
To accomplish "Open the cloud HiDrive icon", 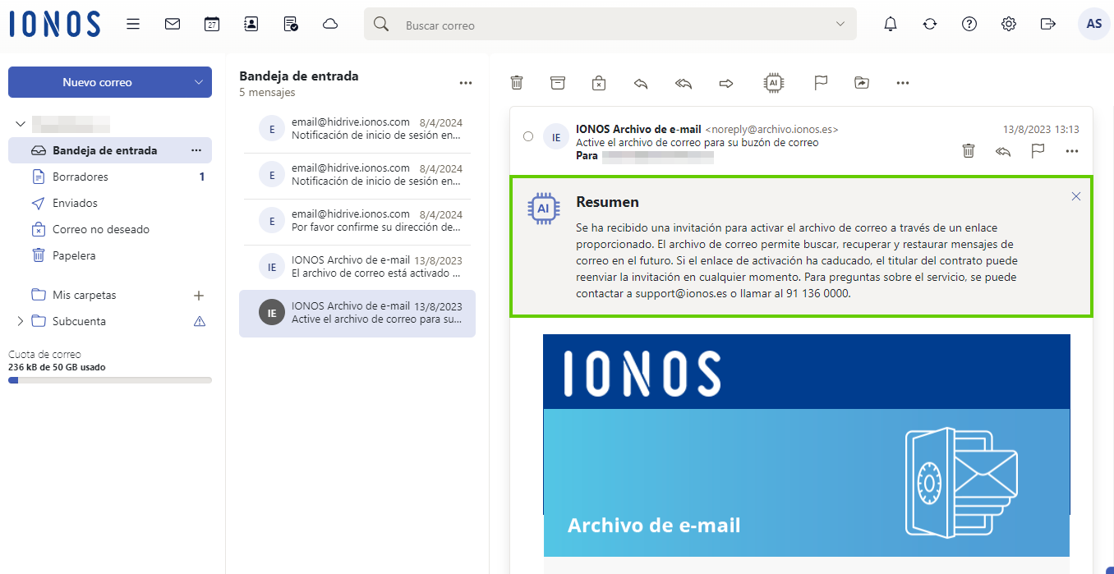I will tap(330, 24).
